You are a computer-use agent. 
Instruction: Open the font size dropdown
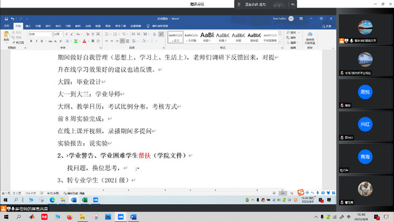tap(62, 34)
